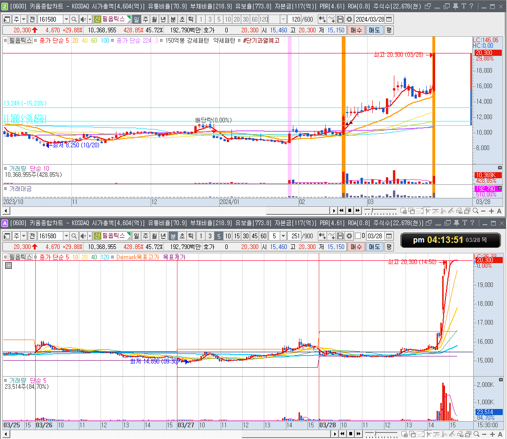Toggle 거래대금 legend box in upper chart
The height and width of the screenshot is (439, 507).
click(x=6, y=189)
